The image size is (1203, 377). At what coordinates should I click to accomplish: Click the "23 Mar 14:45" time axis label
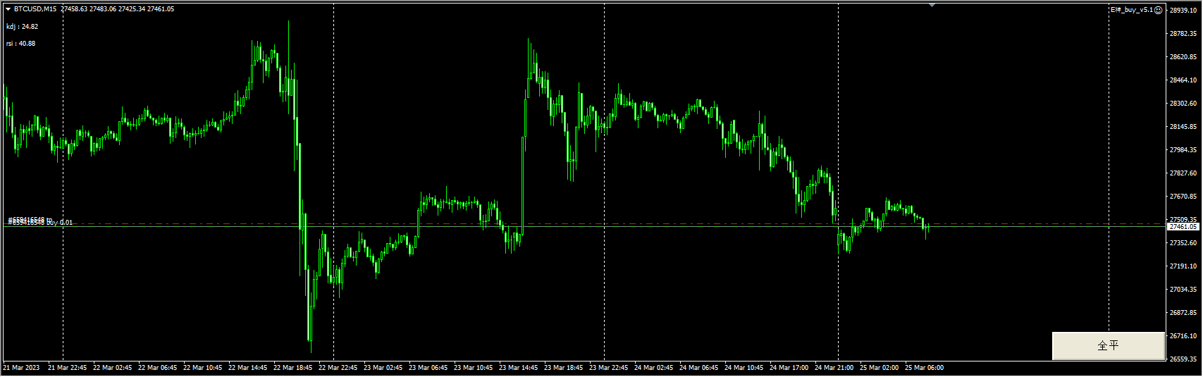[x=519, y=368]
